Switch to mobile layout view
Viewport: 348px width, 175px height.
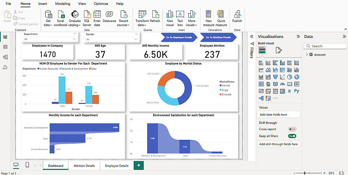click(x=27, y=165)
